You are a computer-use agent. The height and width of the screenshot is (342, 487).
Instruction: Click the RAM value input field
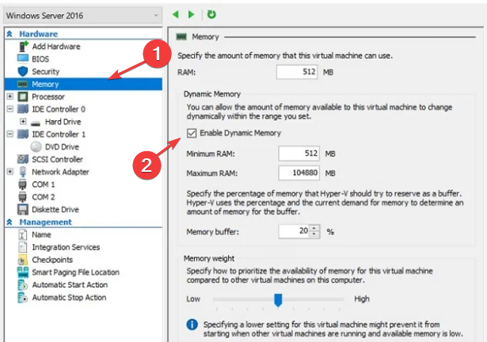[x=297, y=72]
